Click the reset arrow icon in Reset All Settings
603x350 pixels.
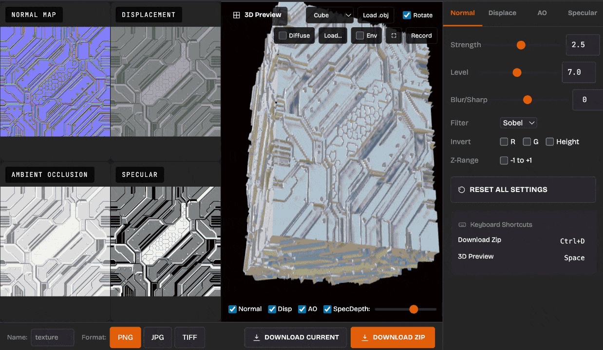pos(461,190)
